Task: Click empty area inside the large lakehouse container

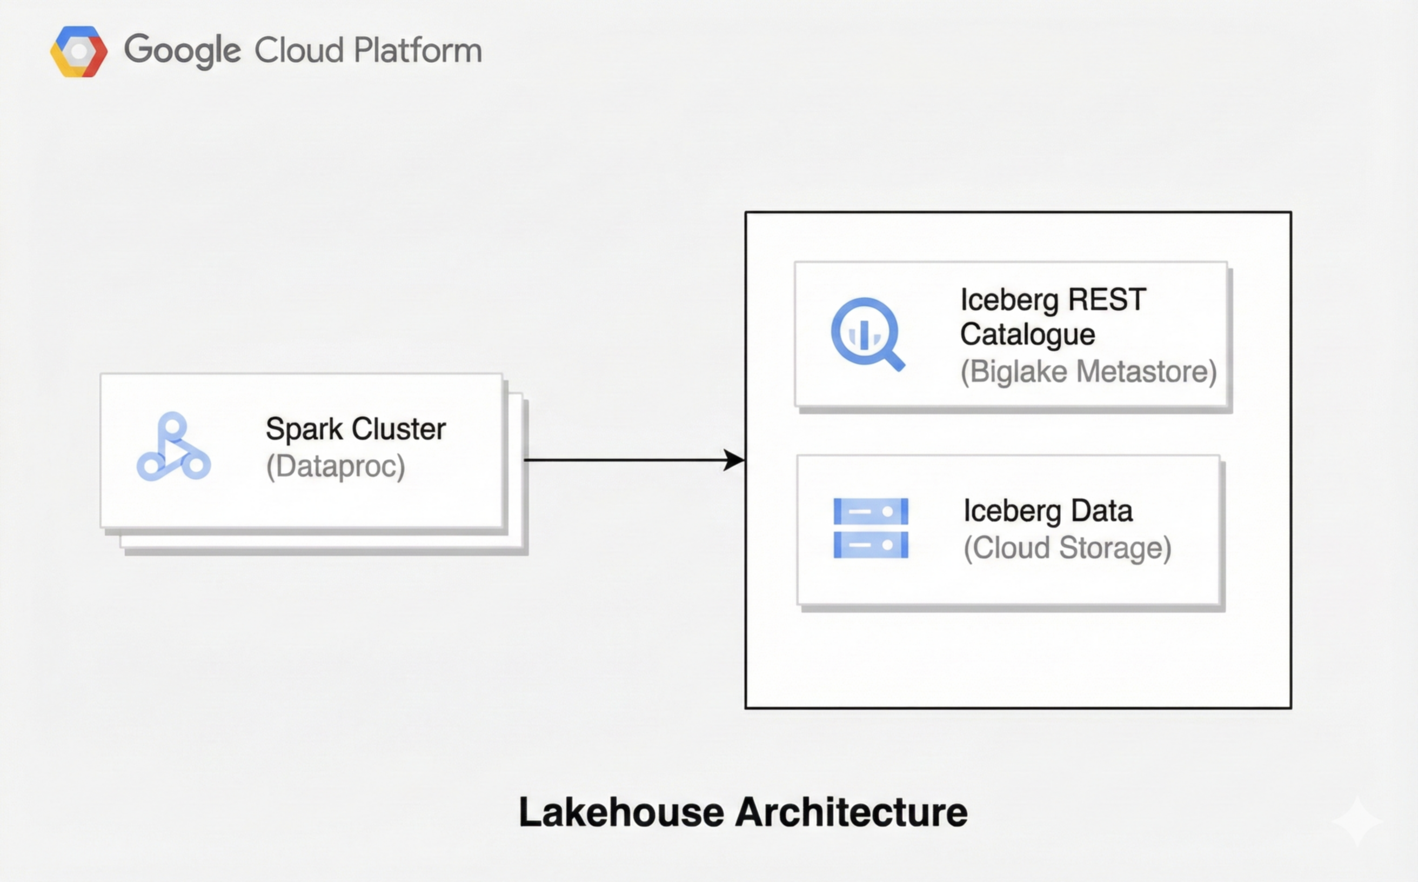Action: pyautogui.click(x=1017, y=659)
